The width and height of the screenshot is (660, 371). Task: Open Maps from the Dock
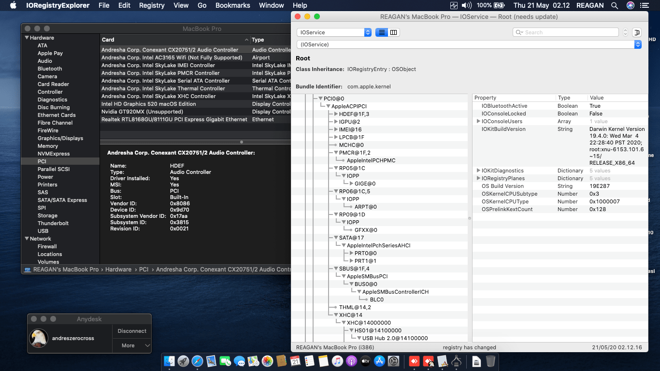click(253, 361)
